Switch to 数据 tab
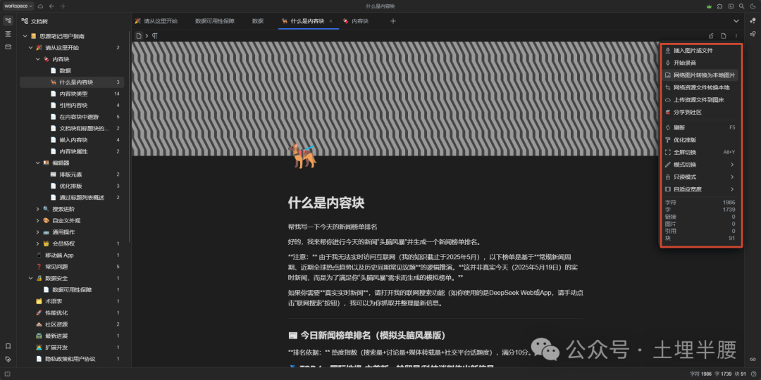Image resolution: width=761 pixels, height=380 pixels. pyautogui.click(x=258, y=21)
